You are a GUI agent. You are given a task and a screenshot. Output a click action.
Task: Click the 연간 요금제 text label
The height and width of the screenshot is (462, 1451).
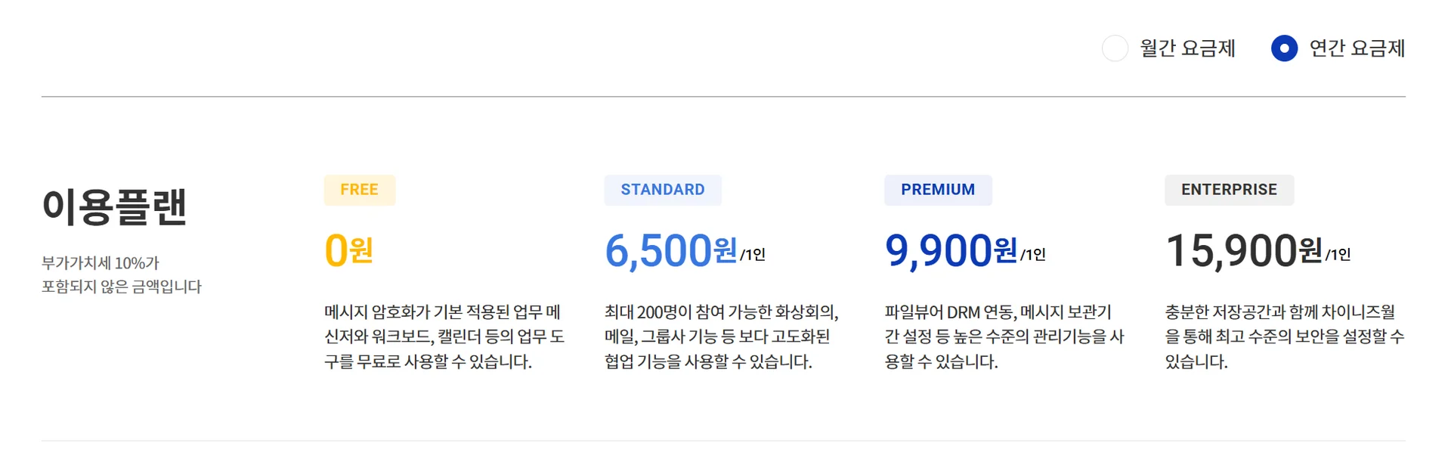[x=1357, y=48]
